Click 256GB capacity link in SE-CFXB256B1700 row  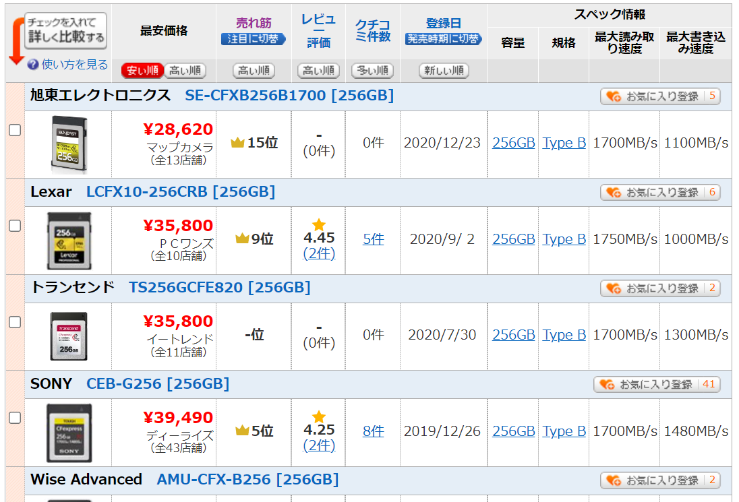(x=514, y=143)
